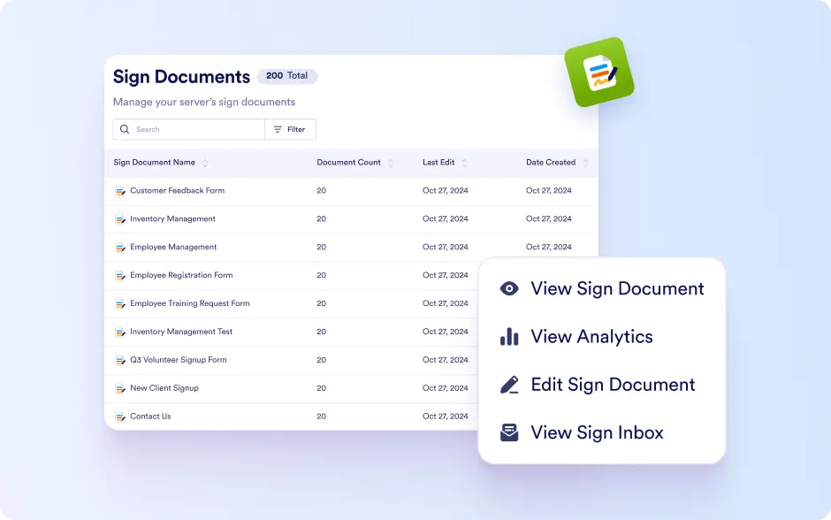This screenshot has width=831, height=520.
Task: Open the Contact Us document
Action: click(150, 417)
